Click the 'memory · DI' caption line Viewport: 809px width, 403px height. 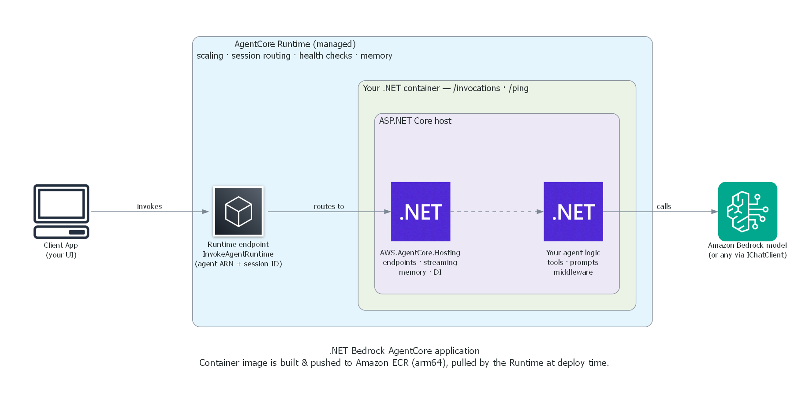click(420, 272)
